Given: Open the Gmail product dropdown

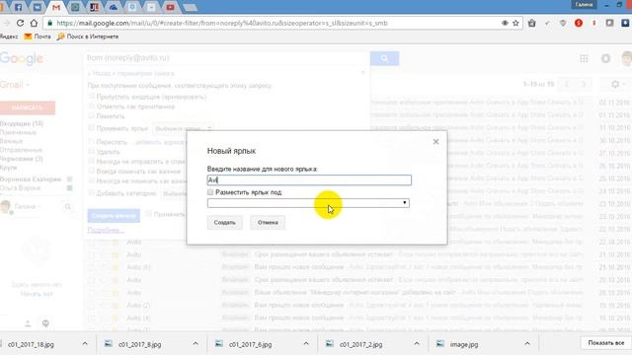Looking at the screenshot, I should click(x=15, y=85).
